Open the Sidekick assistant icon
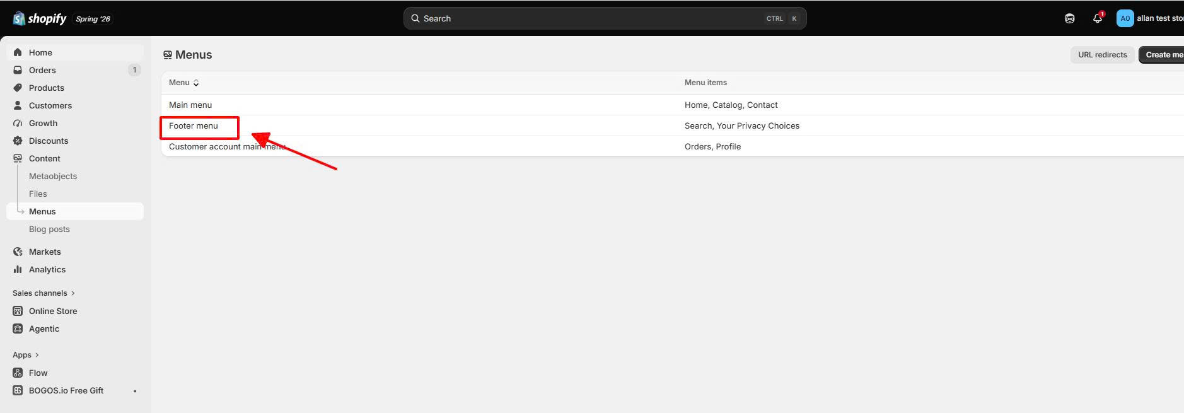 [1070, 18]
